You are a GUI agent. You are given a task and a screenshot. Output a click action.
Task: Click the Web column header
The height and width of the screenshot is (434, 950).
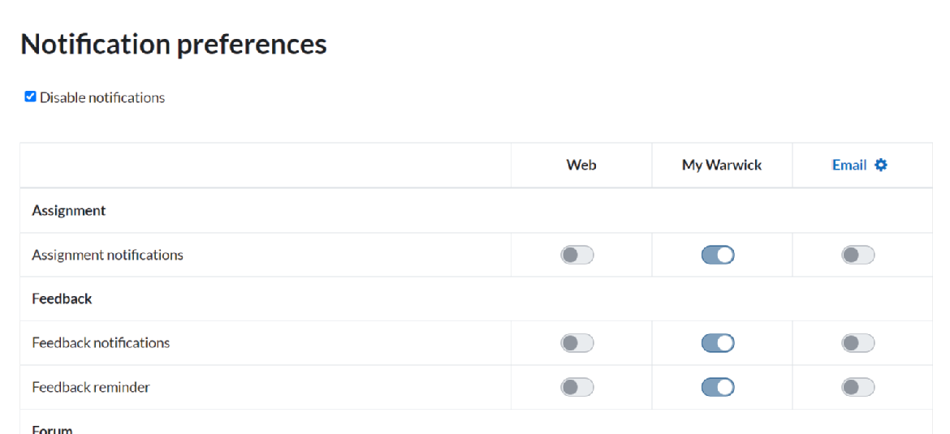coord(581,165)
